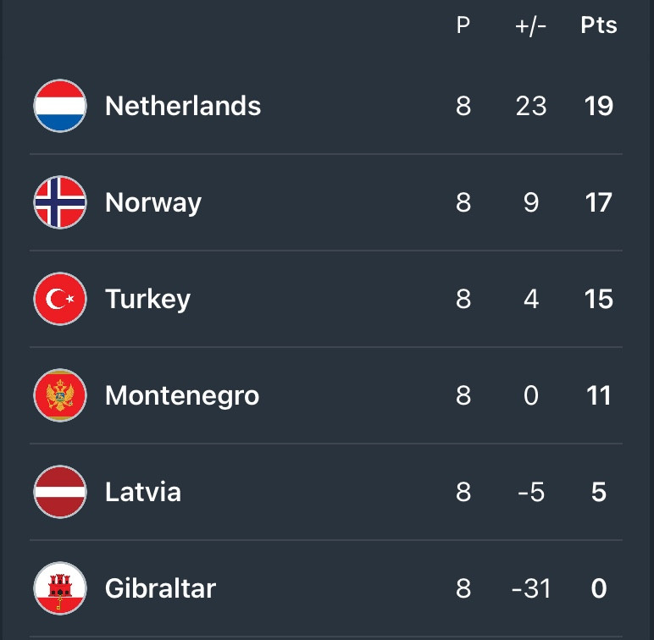Sort by the +/- column header
Screen dimensions: 654x640
click(530, 26)
